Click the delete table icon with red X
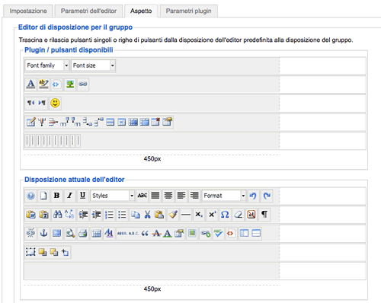381x303 pixels. pos(155,122)
